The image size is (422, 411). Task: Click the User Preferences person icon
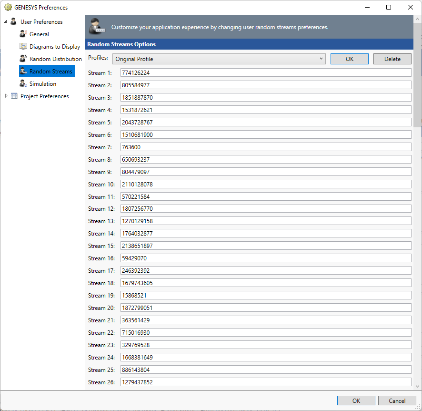coord(14,22)
